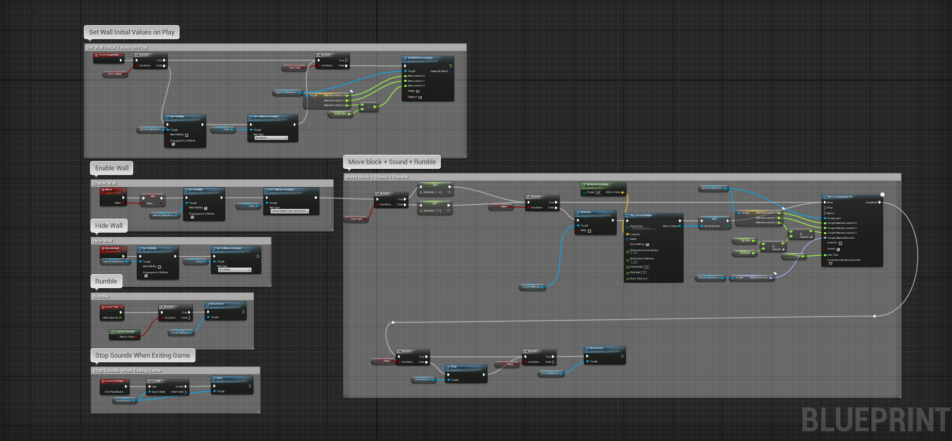This screenshot has width=952, height=441.
Task: Click the SetRelativeLocation function icon
Action: click(x=405, y=58)
